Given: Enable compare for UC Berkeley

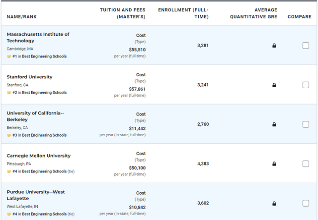Looking at the screenshot, I should pos(306,124).
